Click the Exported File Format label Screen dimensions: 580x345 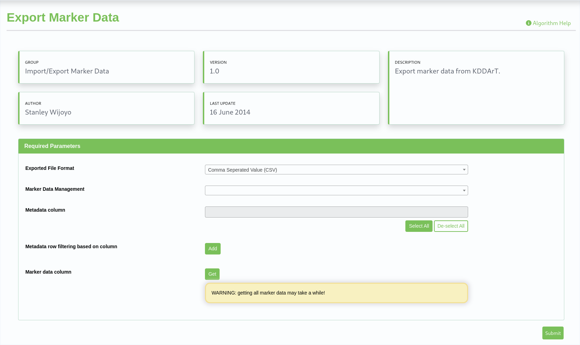click(50, 168)
